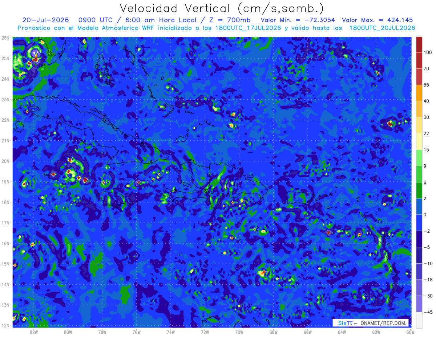Click the title 'Velocidad Vertical (cm/s,somb.)'
436x337 pixels.
click(x=222, y=8)
